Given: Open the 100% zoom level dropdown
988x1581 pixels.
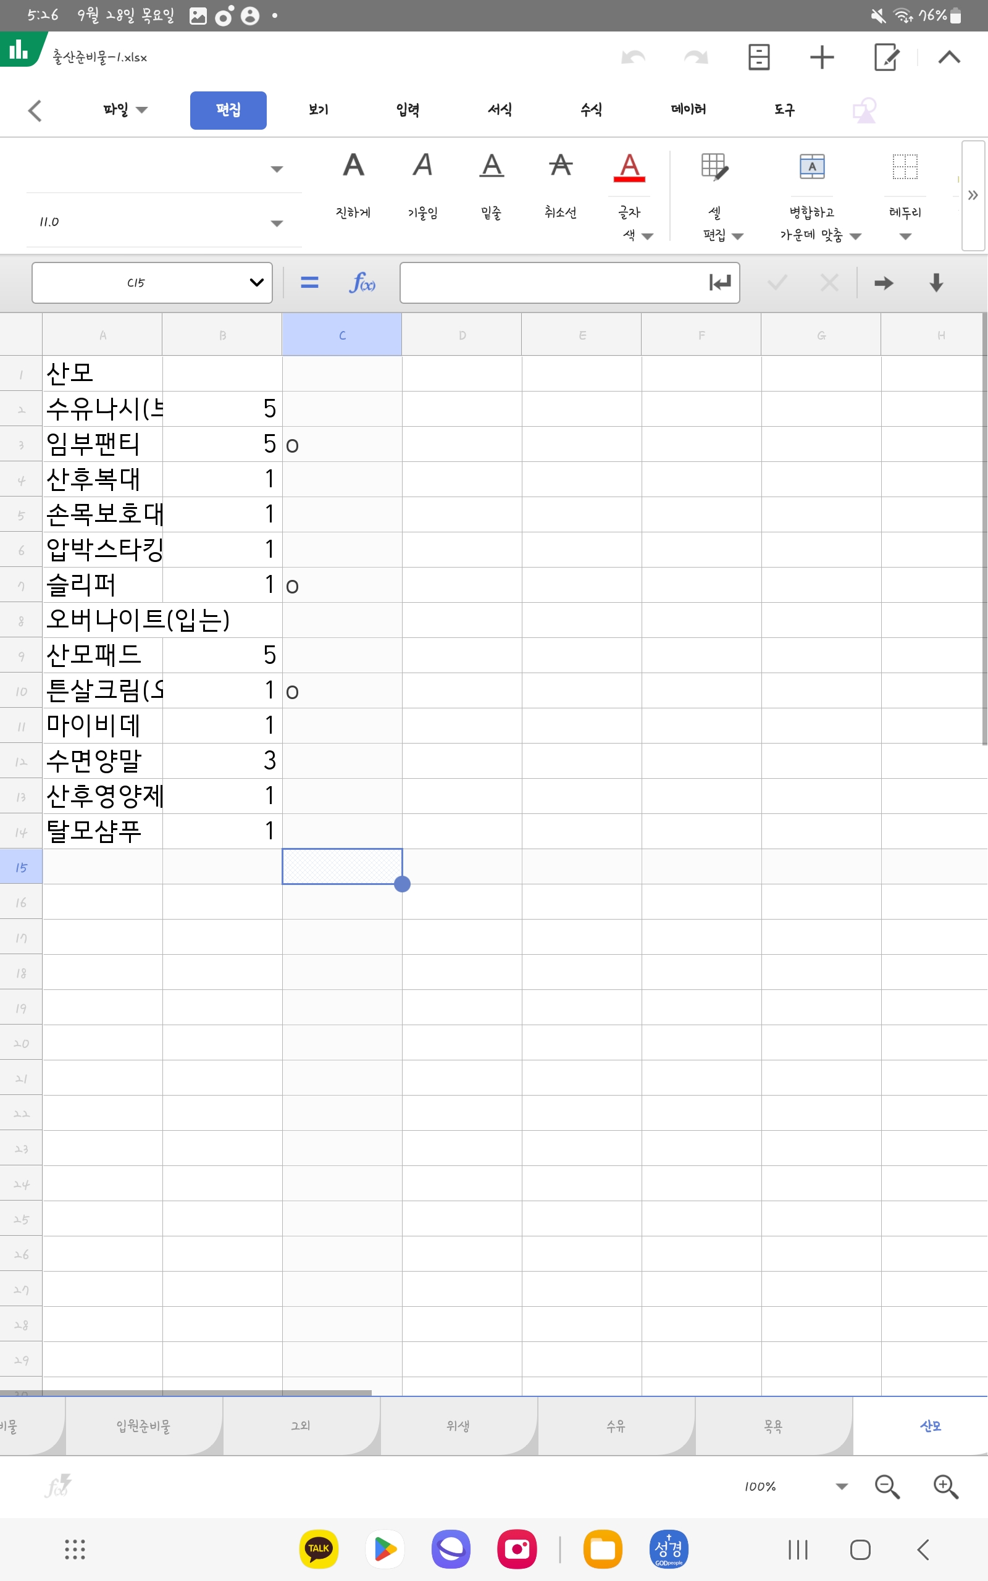Looking at the screenshot, I should (x=841, y=1487).
